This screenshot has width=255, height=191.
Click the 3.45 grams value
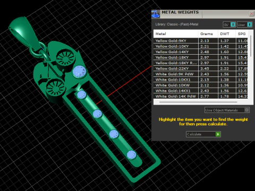pyautogui.click(x=205, y=68)
